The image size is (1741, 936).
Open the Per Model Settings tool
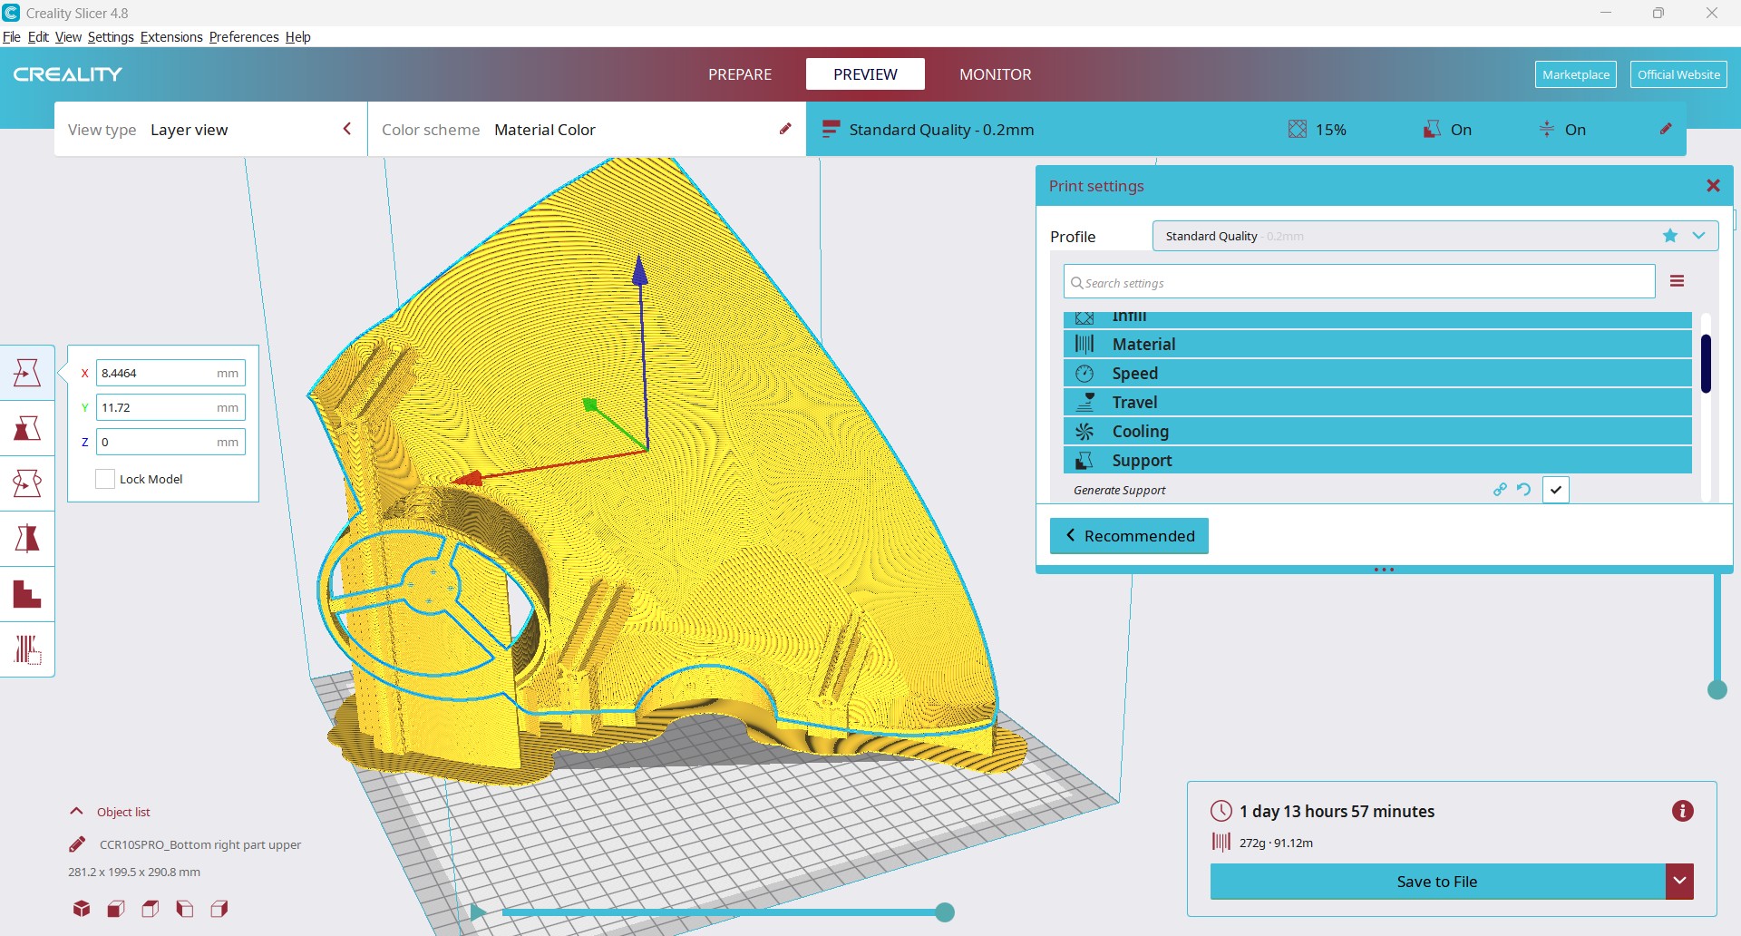point(27,594)
